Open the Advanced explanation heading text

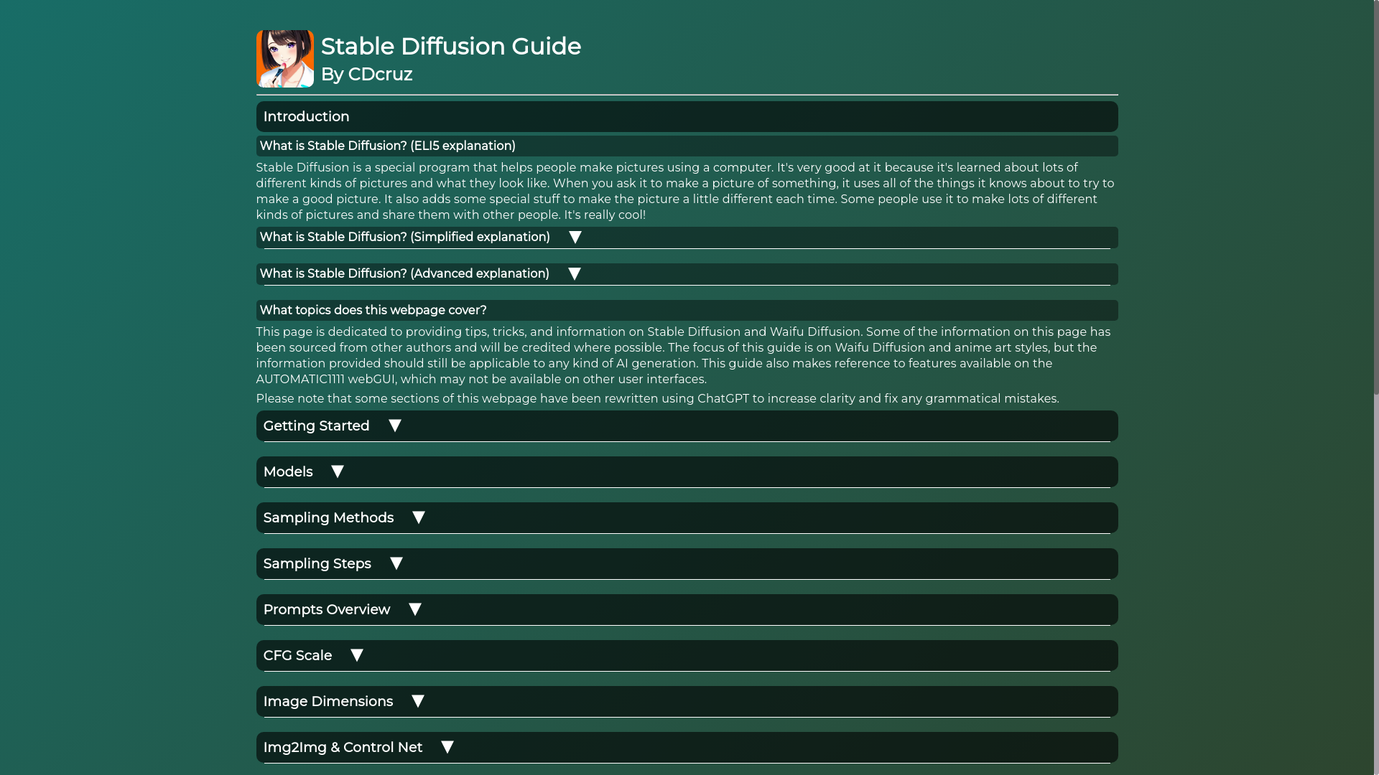coord(404,274)
